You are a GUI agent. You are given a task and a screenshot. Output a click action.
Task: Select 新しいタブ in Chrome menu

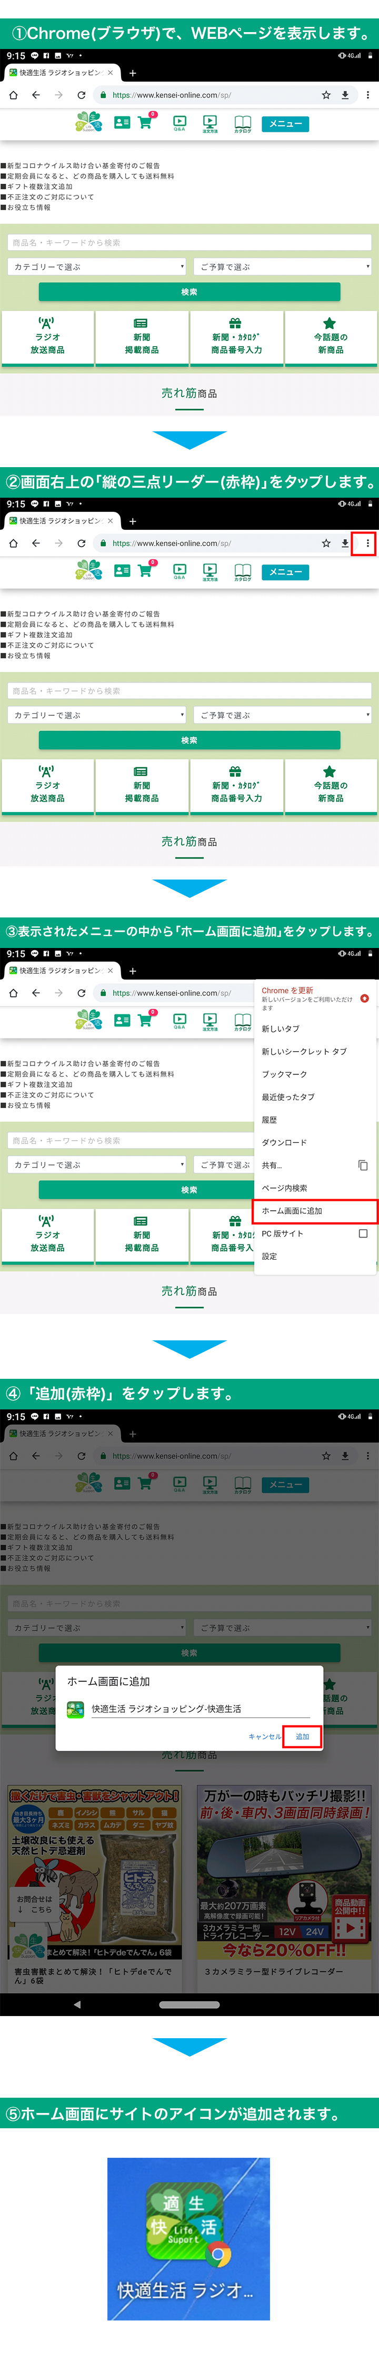tap(315, 1029)
